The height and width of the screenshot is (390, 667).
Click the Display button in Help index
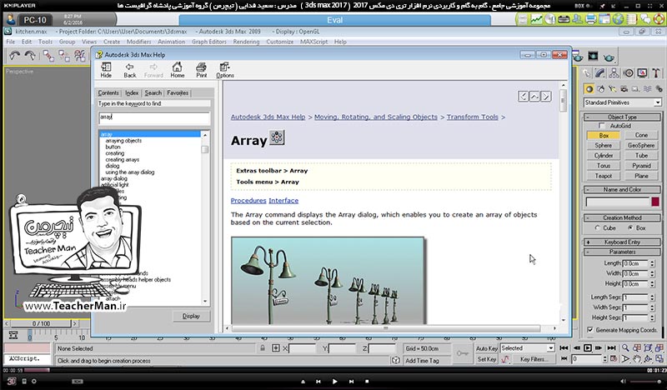tap(191, 316)
